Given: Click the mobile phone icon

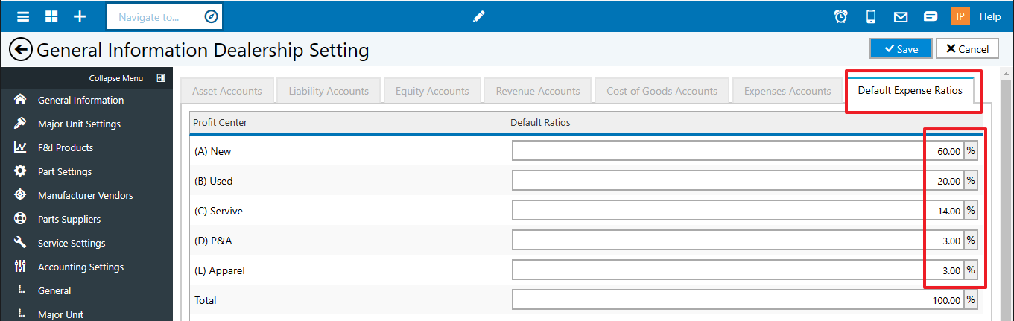Looking at the screenshot, I should coord(870,16).
